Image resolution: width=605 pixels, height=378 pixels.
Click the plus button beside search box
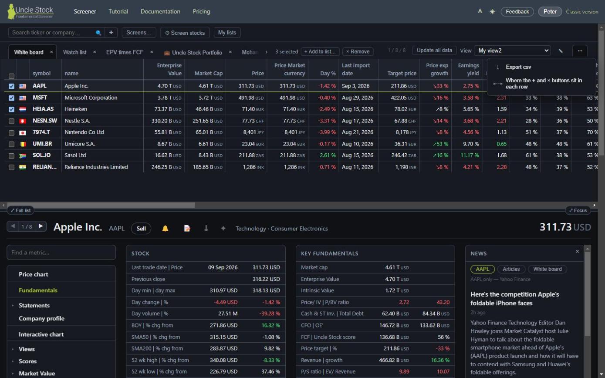pos(111,33)
